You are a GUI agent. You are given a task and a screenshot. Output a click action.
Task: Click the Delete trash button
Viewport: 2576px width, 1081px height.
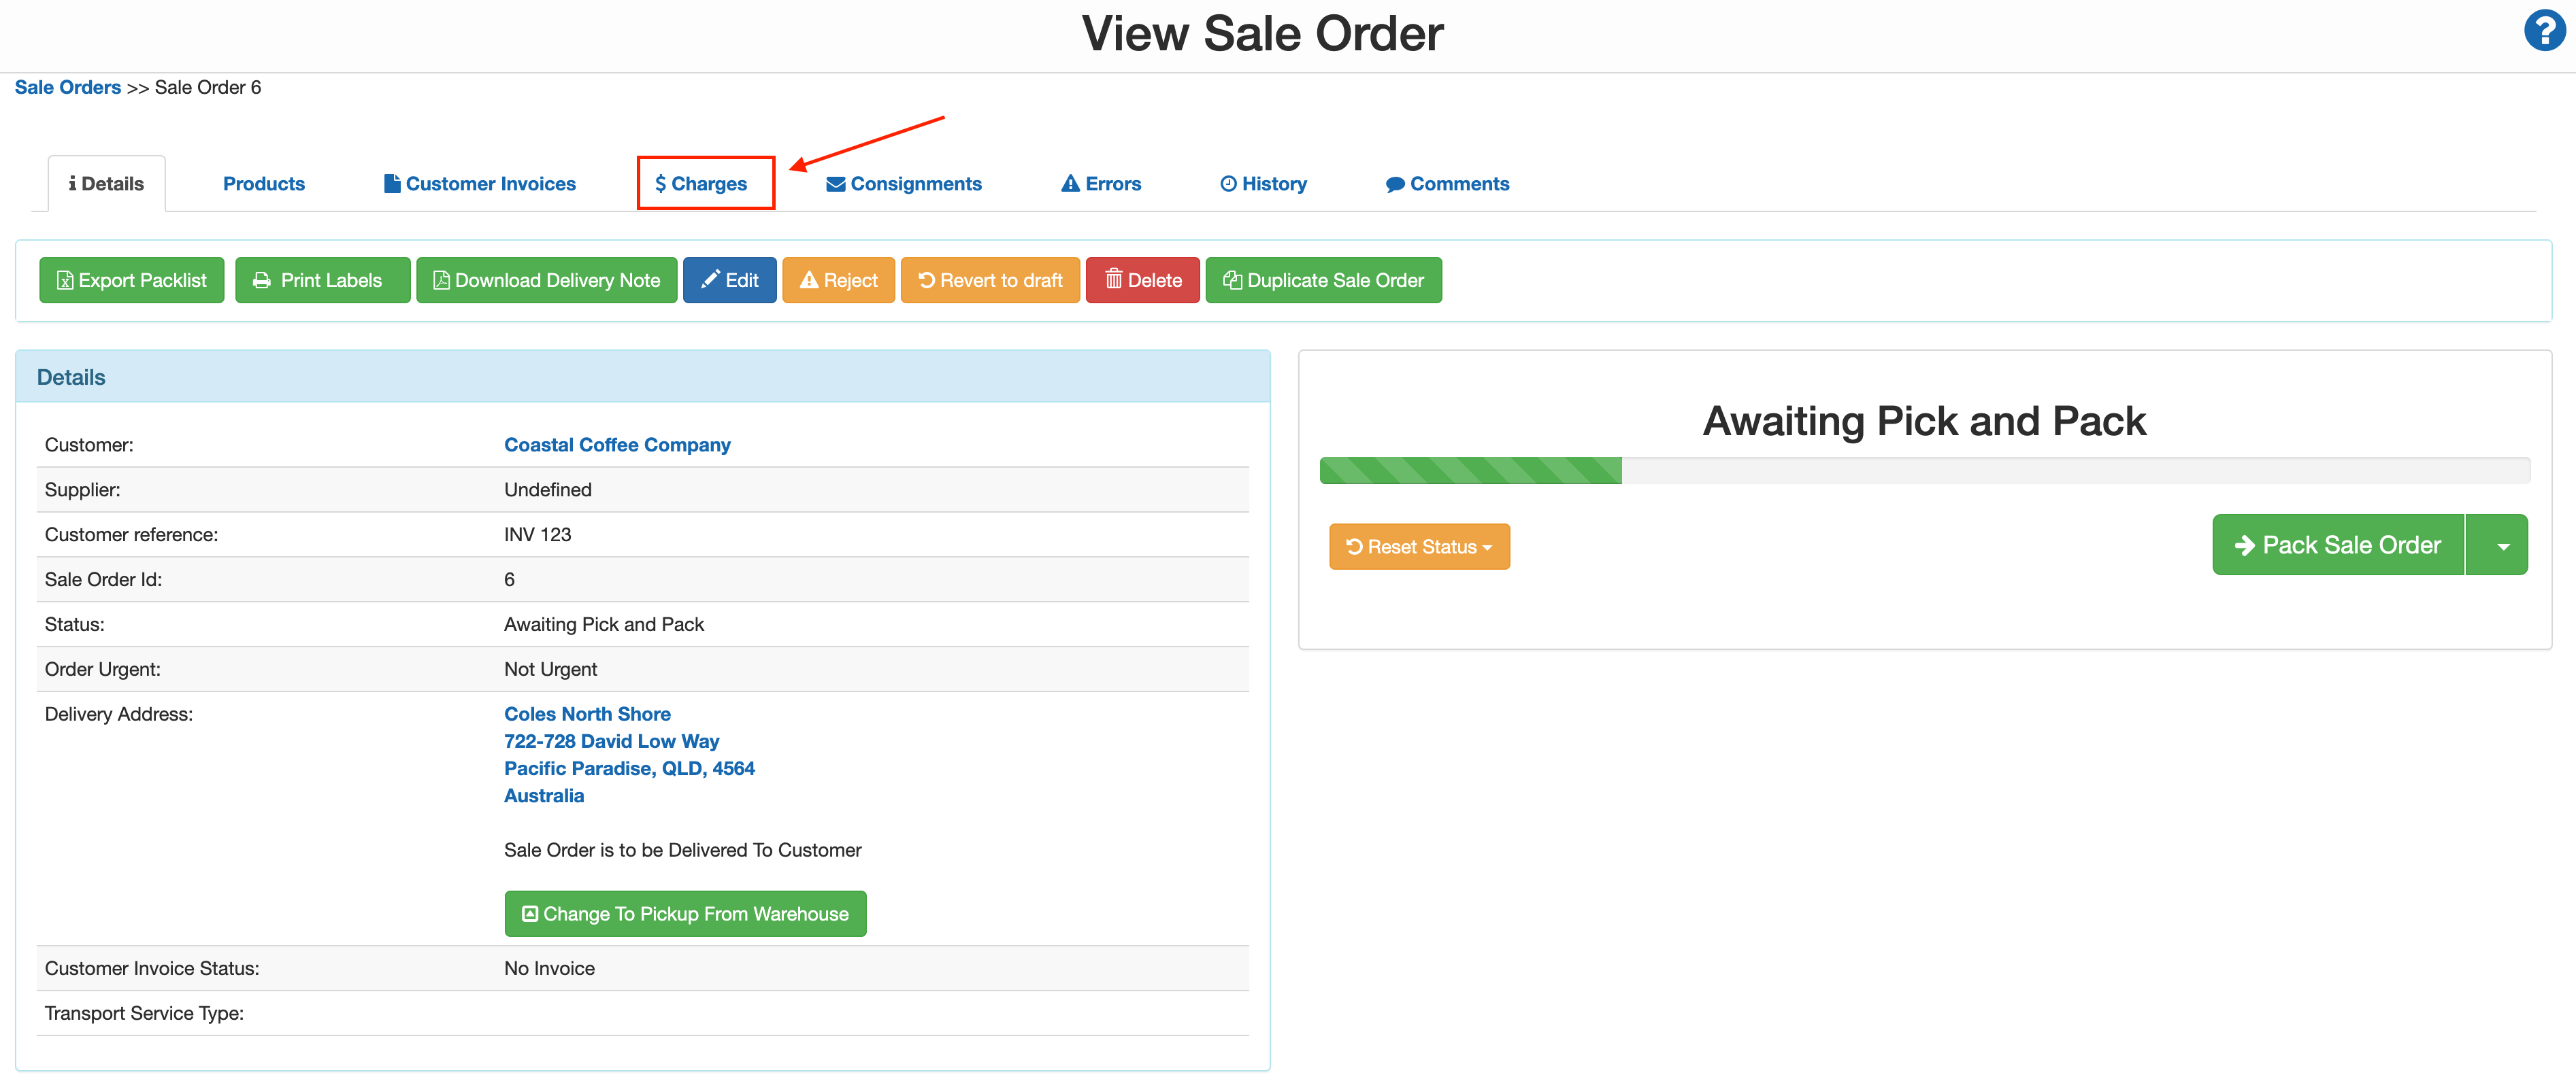tap(1142, 279)
